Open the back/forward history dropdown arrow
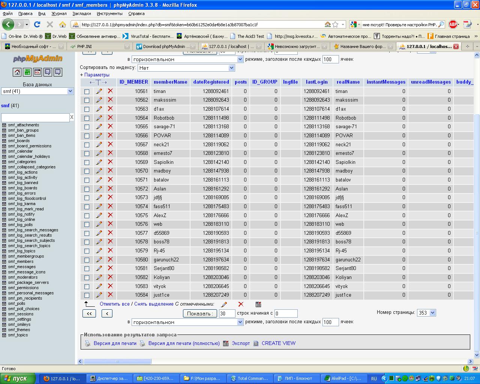The image size is (480, 384). (x=26, y=24)
